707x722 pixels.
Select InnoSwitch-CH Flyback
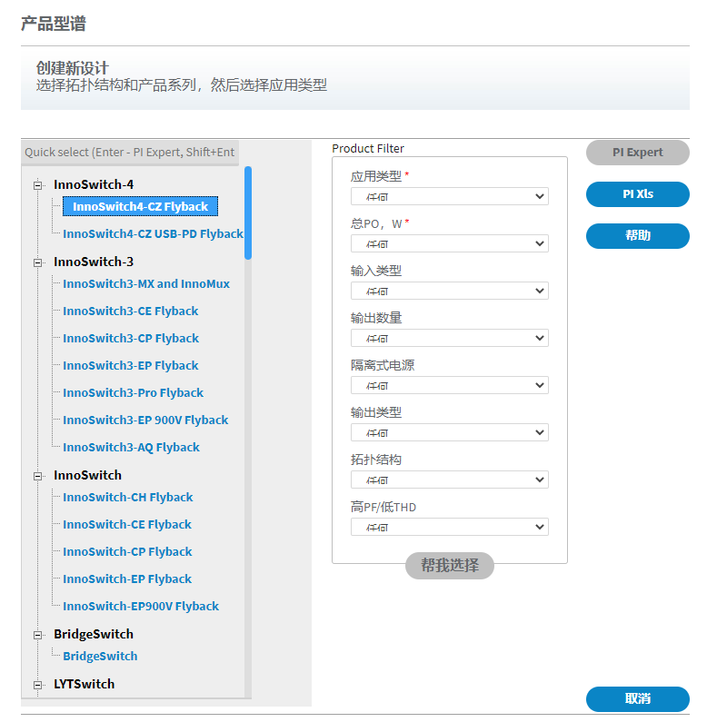click(x=127, y=498)
